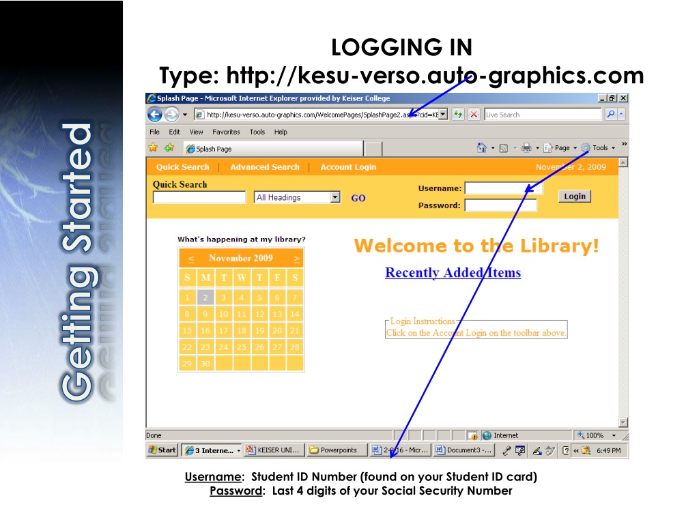The image size is (699, 524).
Task: Open the 3 Internet Explorer taskbar group
Action: coord(212,450)
